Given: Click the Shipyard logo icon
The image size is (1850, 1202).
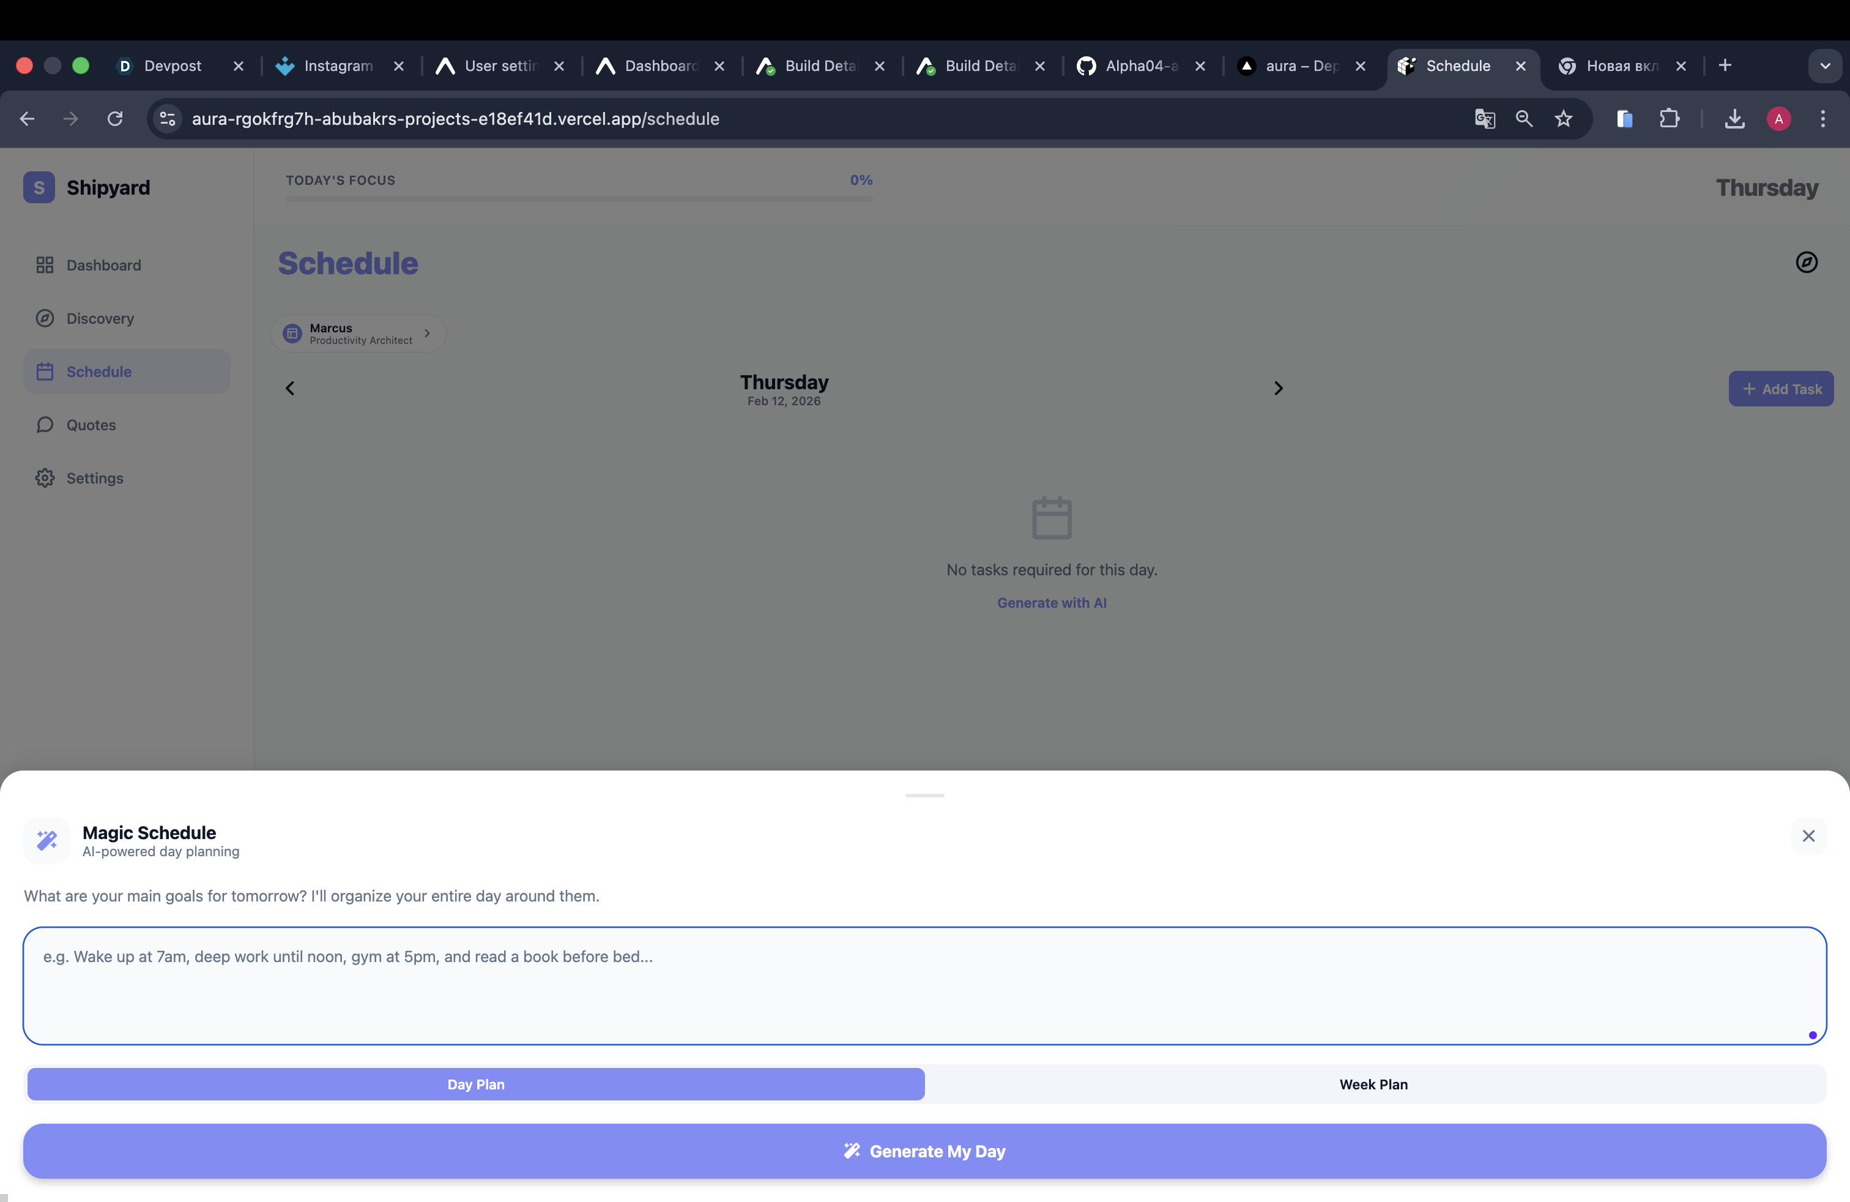Looking at the screenshot, I should pos(39,187).
